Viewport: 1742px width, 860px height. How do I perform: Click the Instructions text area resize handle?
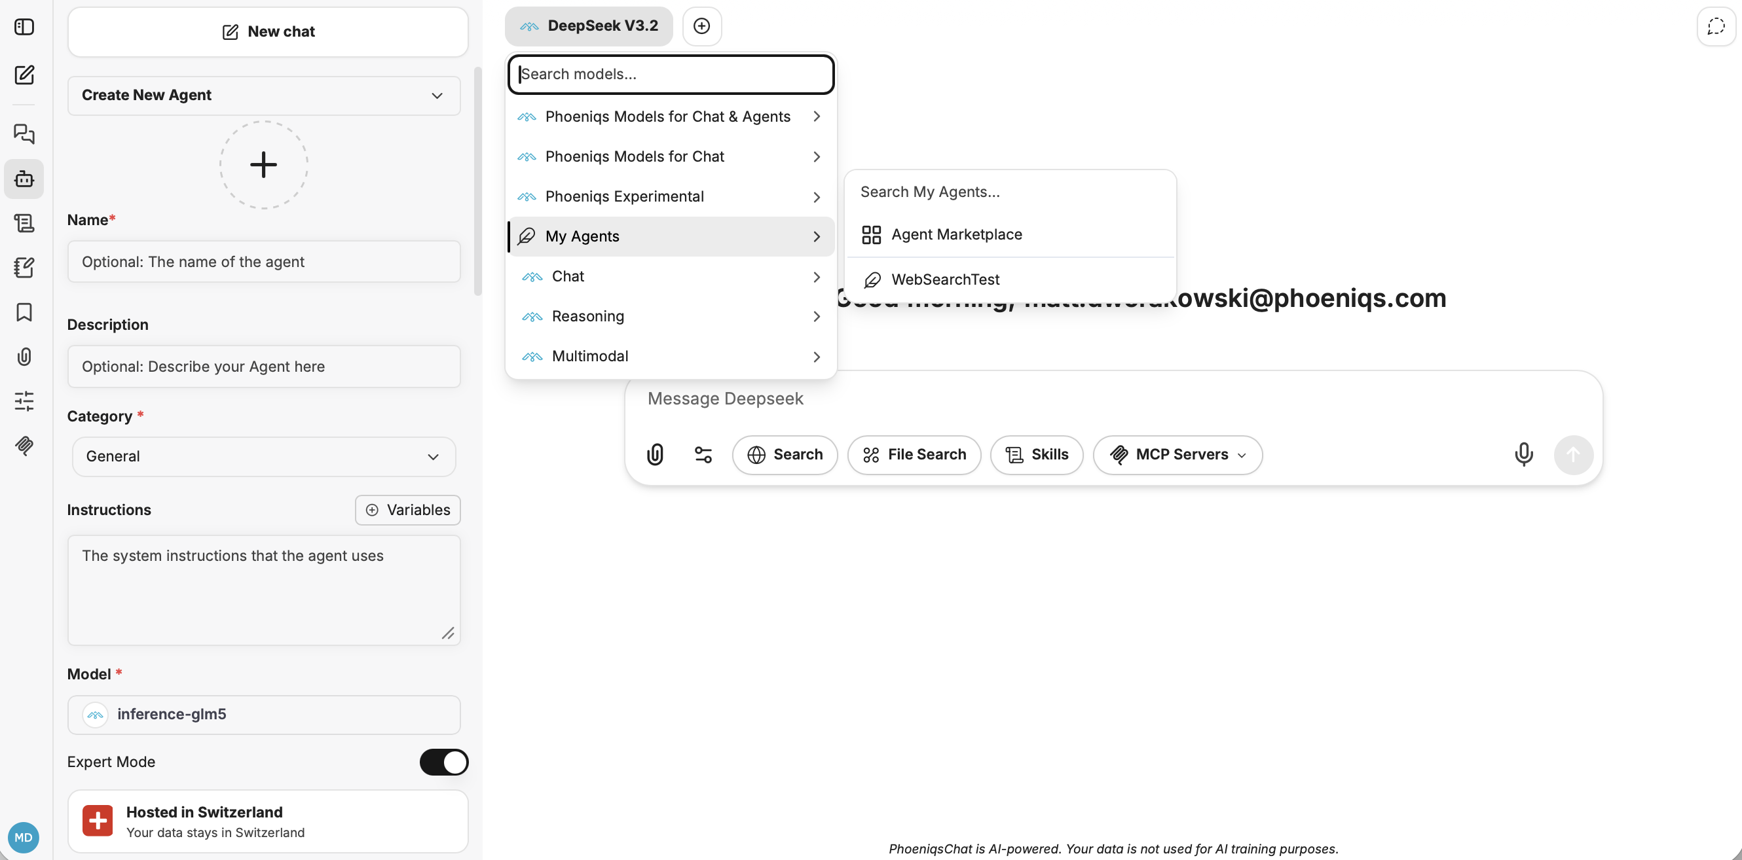tap(448, 633)
